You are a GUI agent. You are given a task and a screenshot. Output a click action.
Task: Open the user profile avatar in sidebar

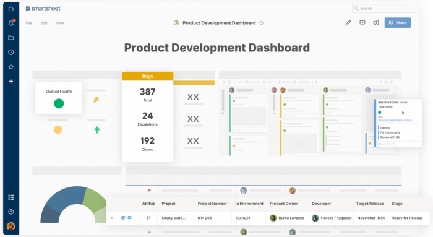pyautogui.click(x=11, y=226)
